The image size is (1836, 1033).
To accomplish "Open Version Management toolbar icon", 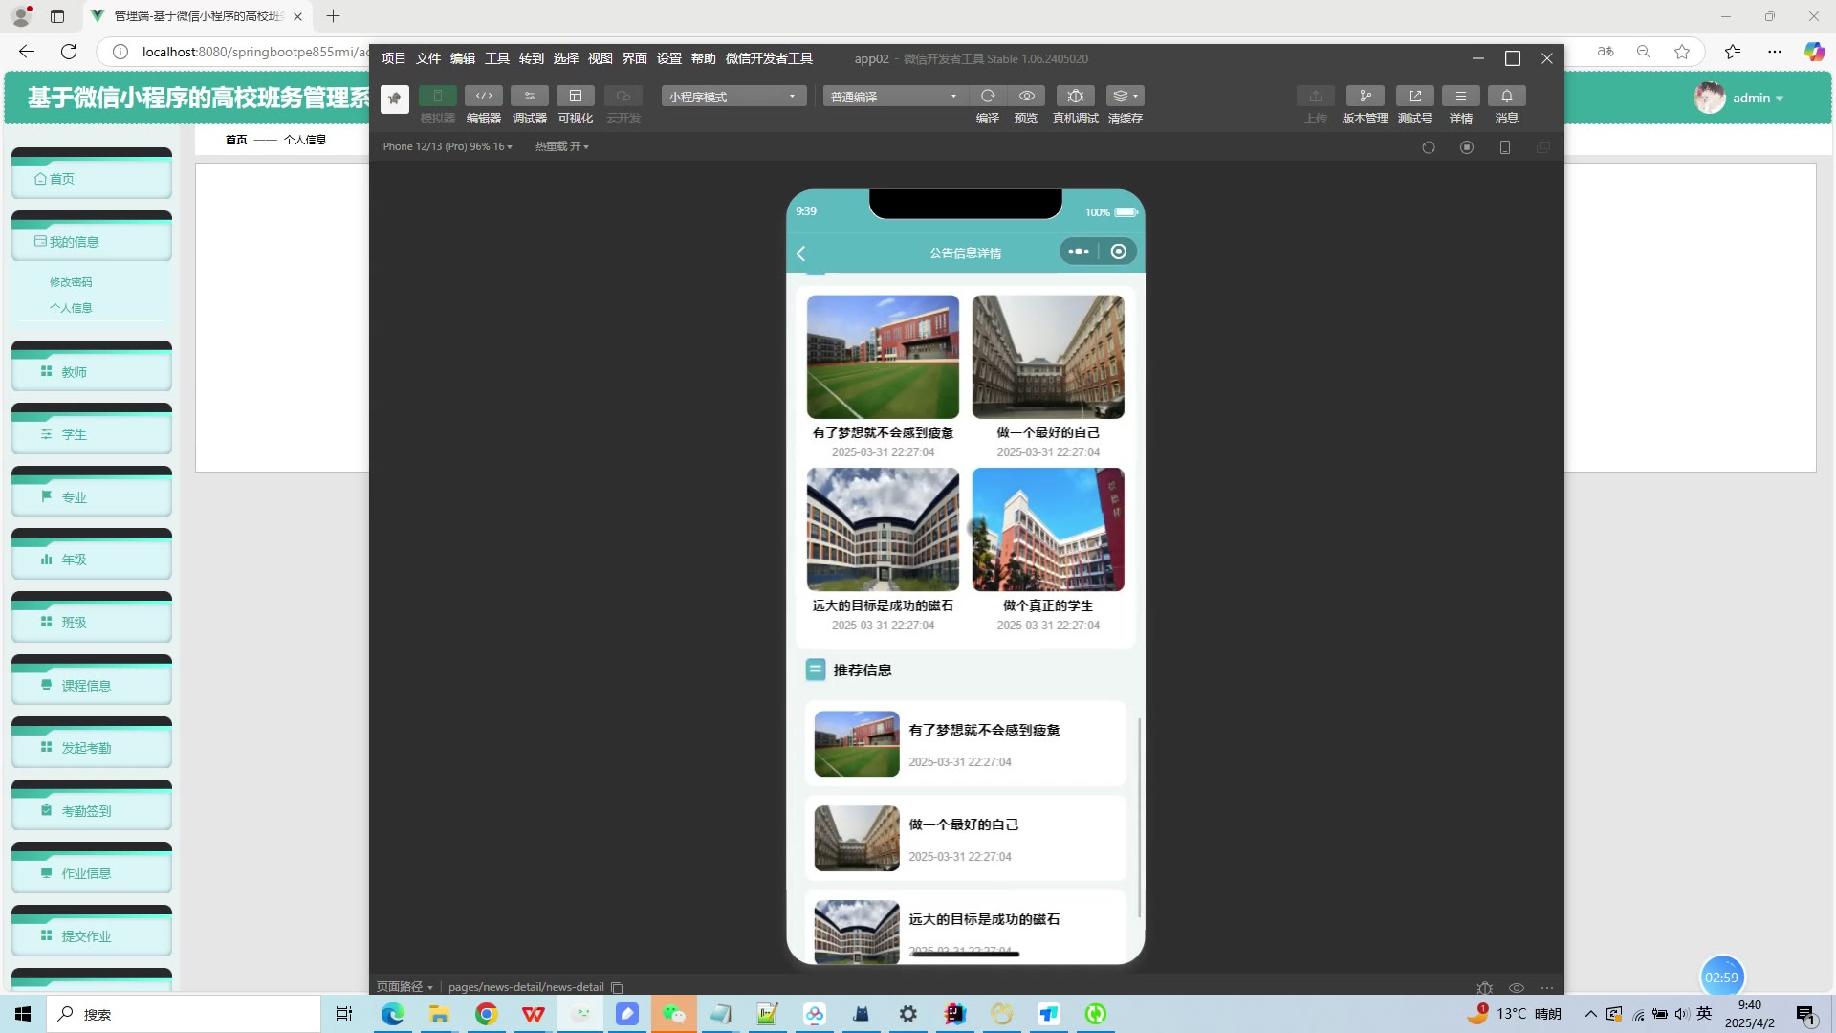I will pyautogui.click(x=1365, y=96).
